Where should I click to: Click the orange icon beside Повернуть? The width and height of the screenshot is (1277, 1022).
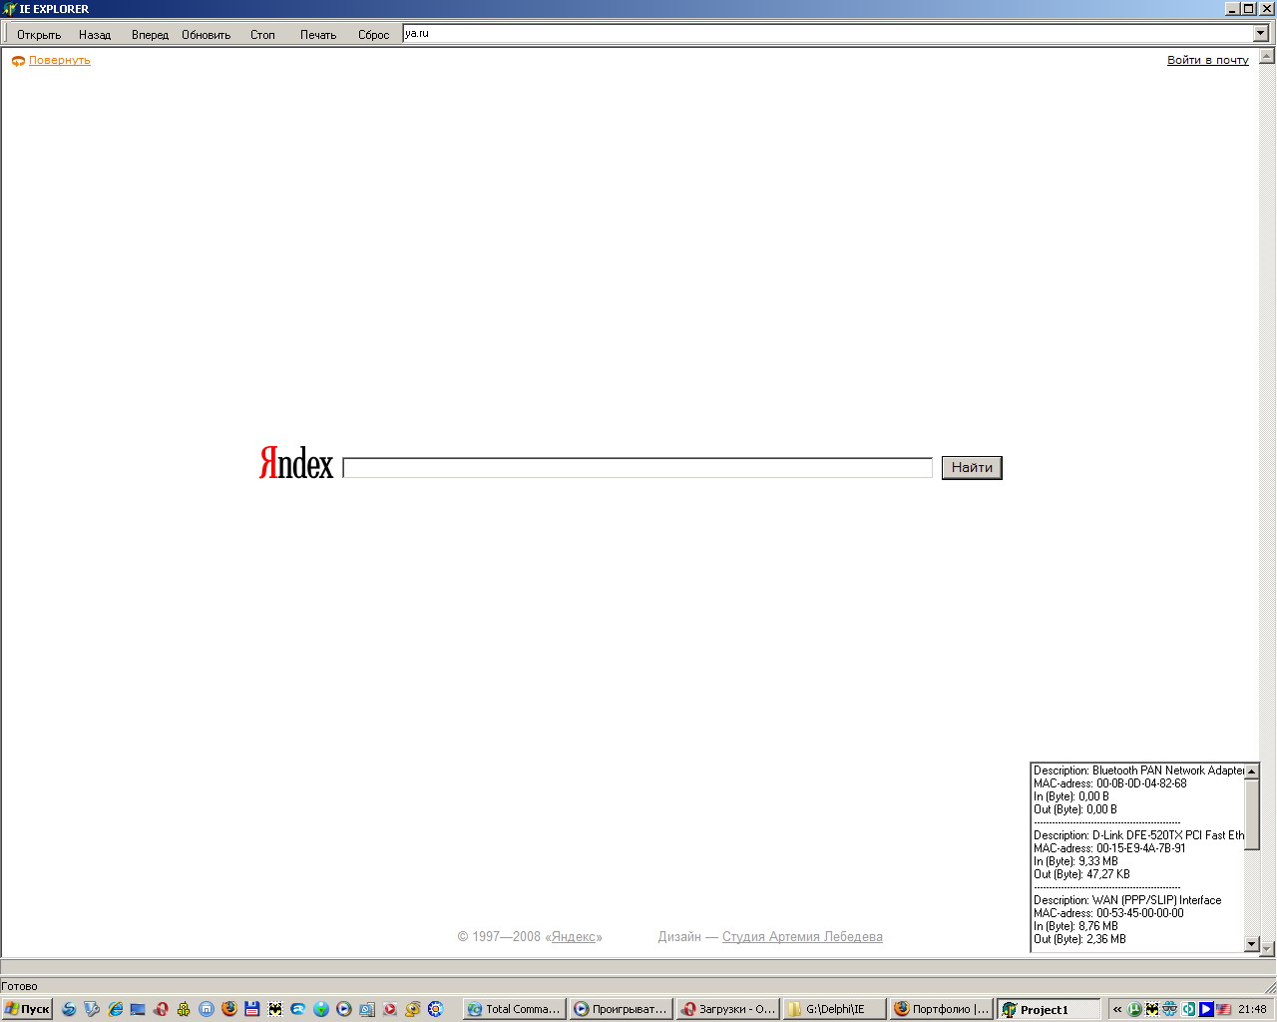[x=18, y=61]
